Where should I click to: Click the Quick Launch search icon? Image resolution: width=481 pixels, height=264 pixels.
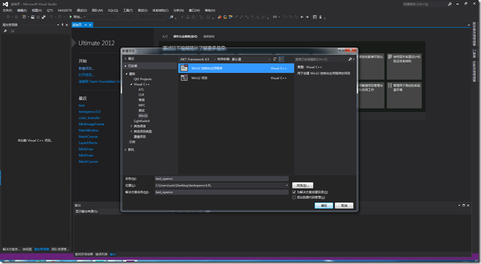(x=450, y=4)
